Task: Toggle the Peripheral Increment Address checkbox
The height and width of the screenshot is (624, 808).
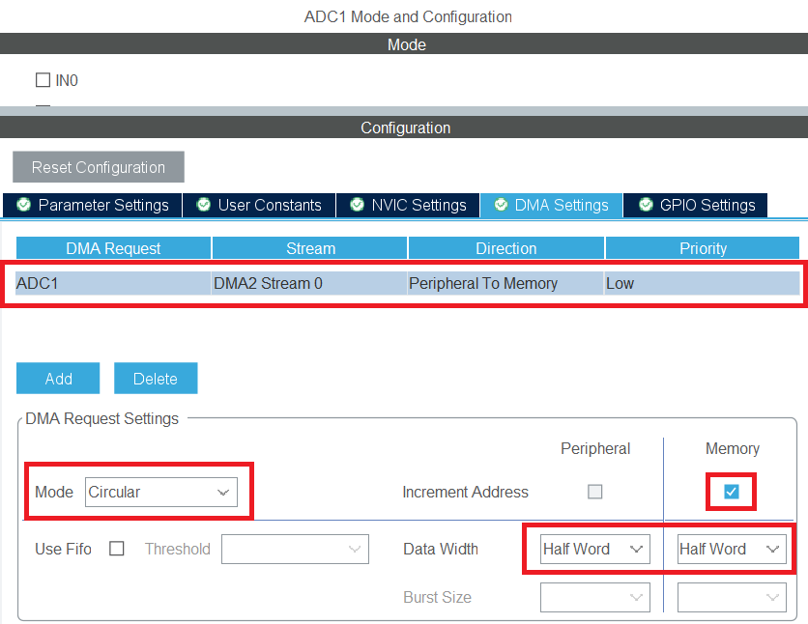Action: 595,492
